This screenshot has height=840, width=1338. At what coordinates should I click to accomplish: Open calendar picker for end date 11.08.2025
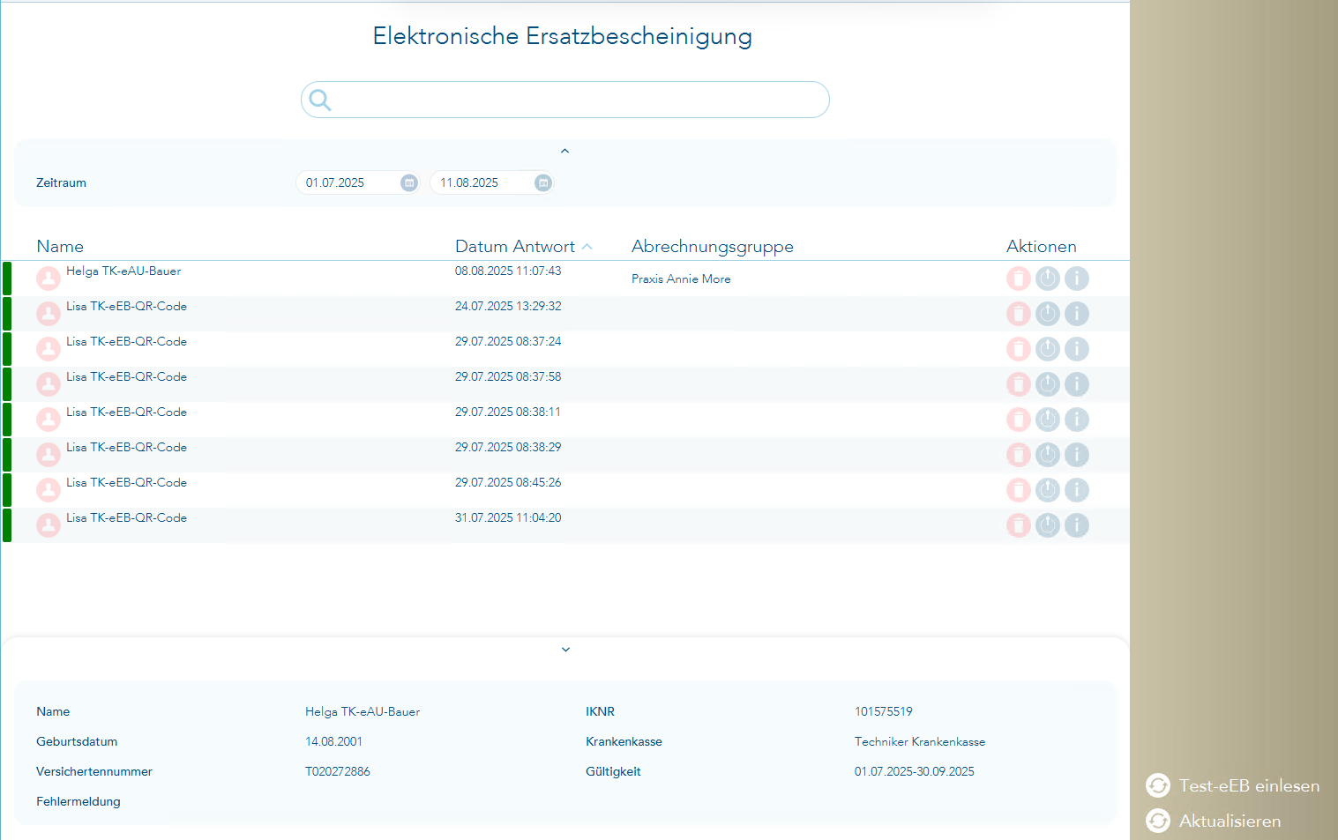(x=543, y=182)
